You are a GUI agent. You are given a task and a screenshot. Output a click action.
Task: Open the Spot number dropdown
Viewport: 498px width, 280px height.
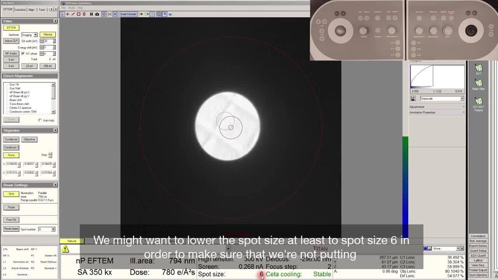[47, 229]
